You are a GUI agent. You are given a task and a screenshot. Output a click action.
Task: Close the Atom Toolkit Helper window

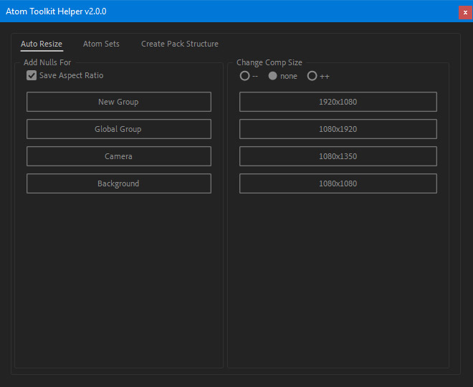click(465, 12)
